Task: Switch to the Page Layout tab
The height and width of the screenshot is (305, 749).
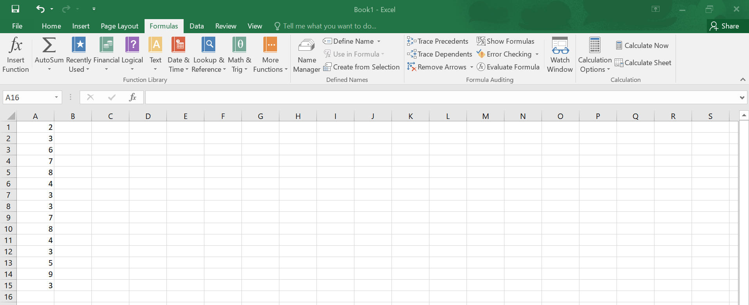Action: pos(120,26)
